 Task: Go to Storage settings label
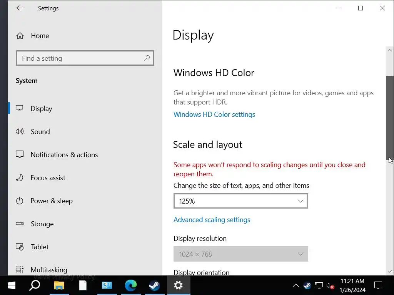tap(42, 224)
